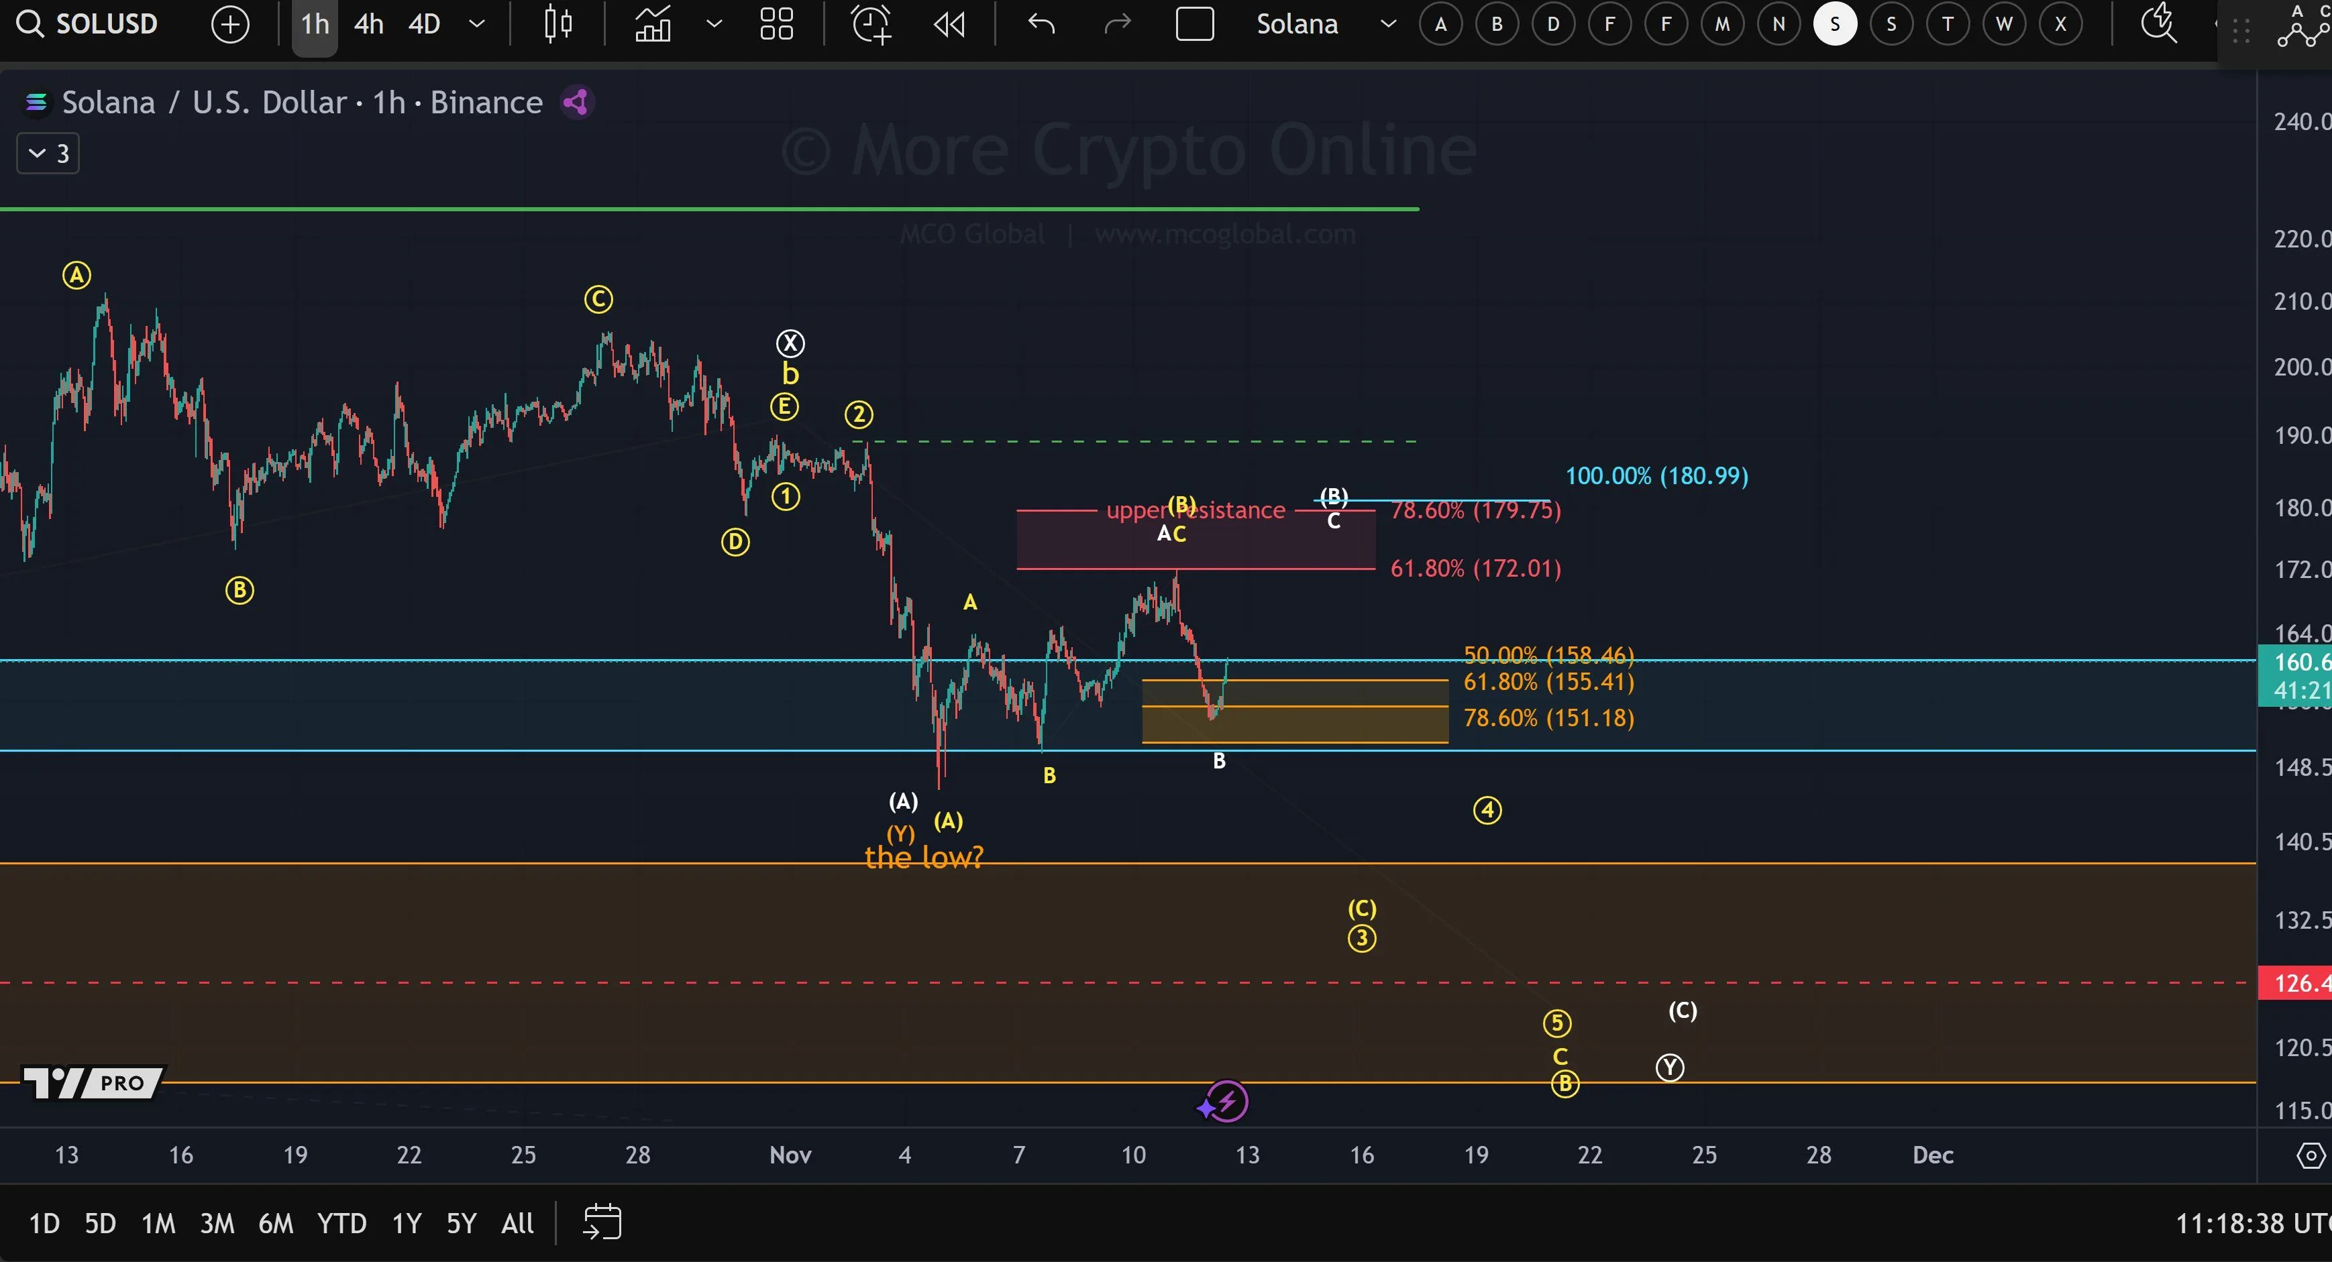The height and width of the screenshot is (1262, 2332).
Task: Open the SOLUSD symbol search
Action: click(88, 23)
